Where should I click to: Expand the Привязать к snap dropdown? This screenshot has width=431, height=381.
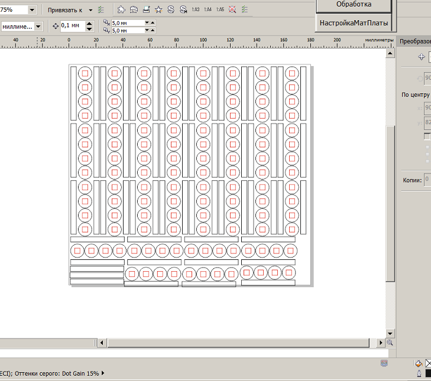click(x=90, y=10)
